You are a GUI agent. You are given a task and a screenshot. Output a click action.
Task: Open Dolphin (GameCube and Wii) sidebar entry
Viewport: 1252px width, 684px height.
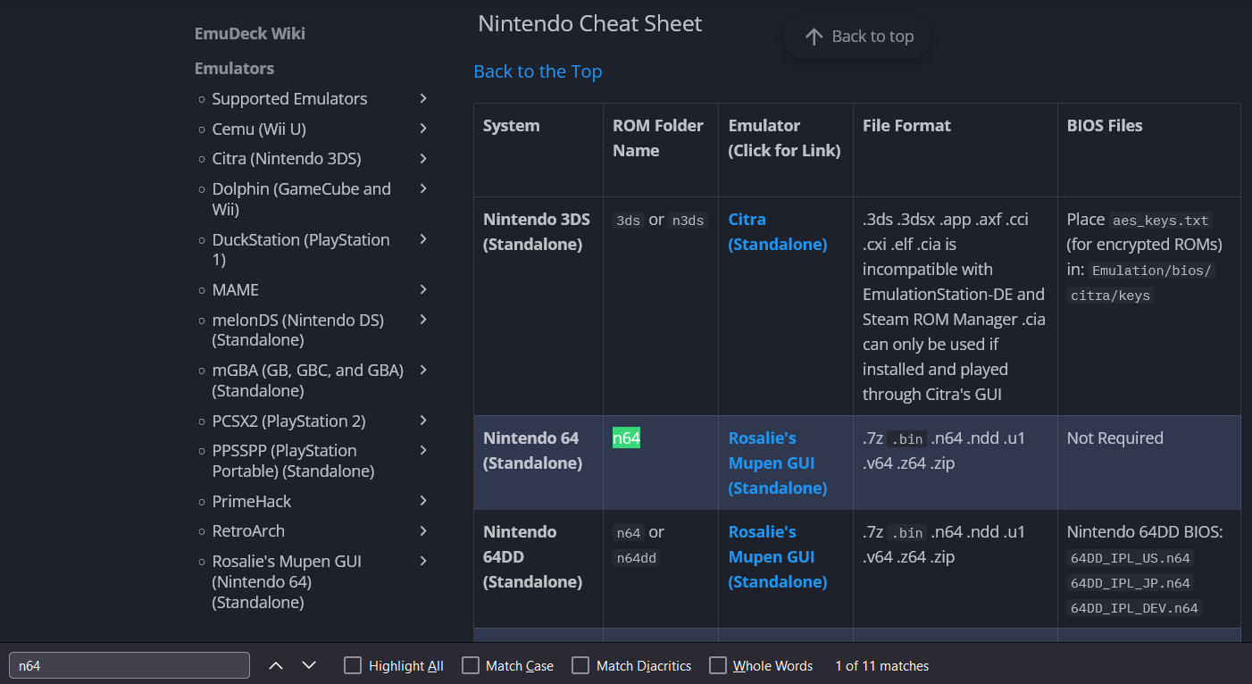[302, 198]
